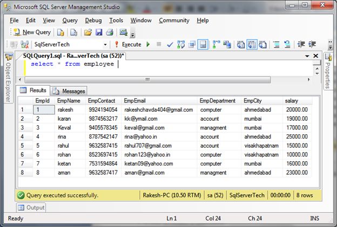Click row header 8 in the results grid
Viewport: 337px width, 227px height.
click(x=25, y=173)
